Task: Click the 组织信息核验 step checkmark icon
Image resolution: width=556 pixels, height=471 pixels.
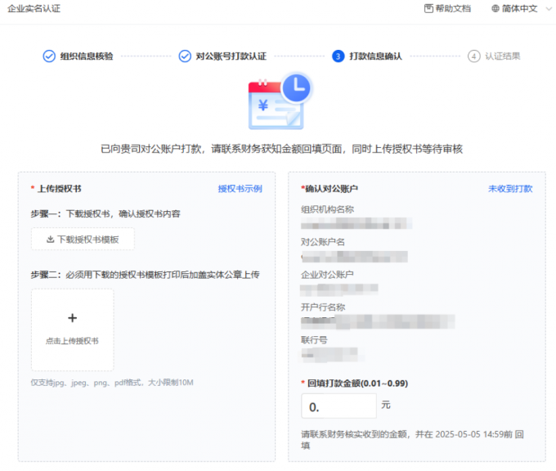Action: pos(49,56)
